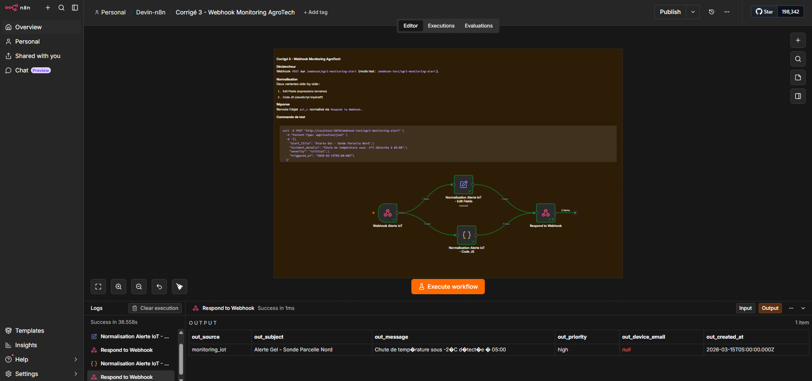
Task: Select the highlighted Respond to Webhook log entry
Action: tap(131, 377)
